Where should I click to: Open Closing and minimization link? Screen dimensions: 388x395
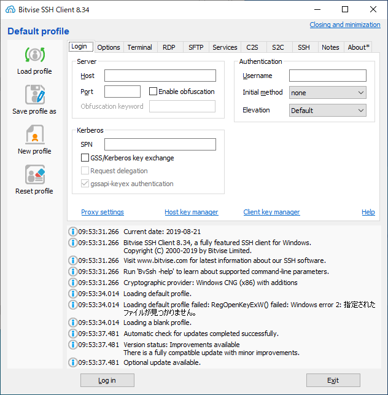345,25
